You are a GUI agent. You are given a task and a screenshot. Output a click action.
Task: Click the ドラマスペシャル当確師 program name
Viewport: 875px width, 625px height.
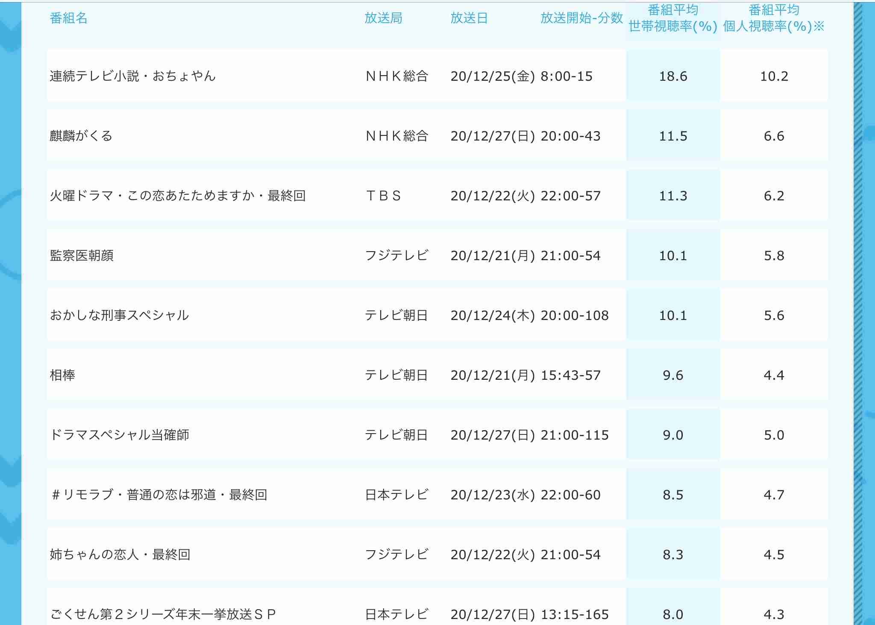point(120,435)
